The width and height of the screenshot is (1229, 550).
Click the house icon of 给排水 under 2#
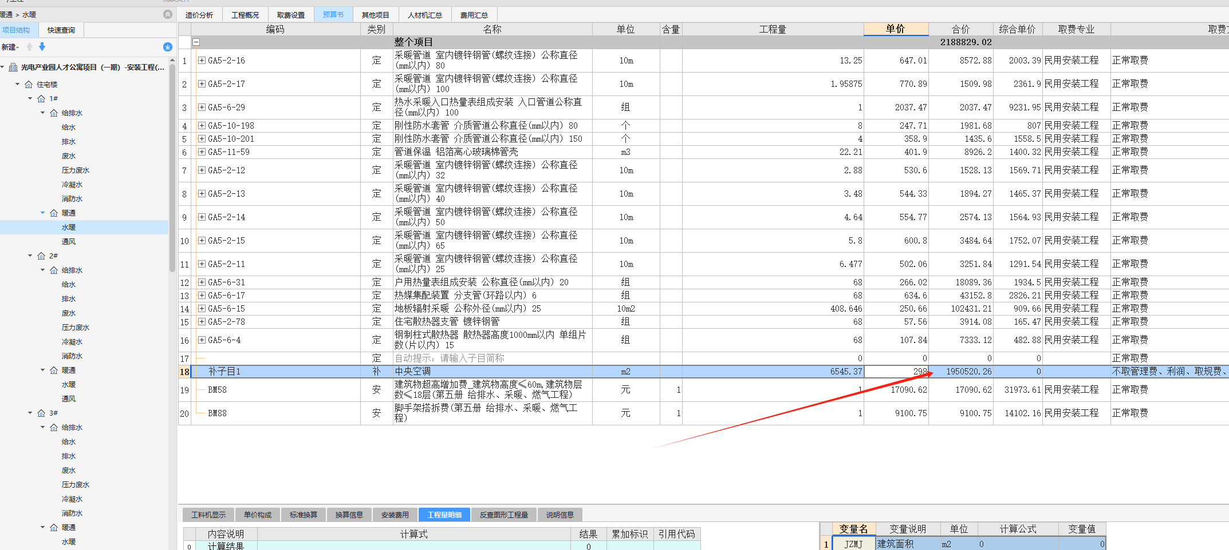tap(54, 270)
